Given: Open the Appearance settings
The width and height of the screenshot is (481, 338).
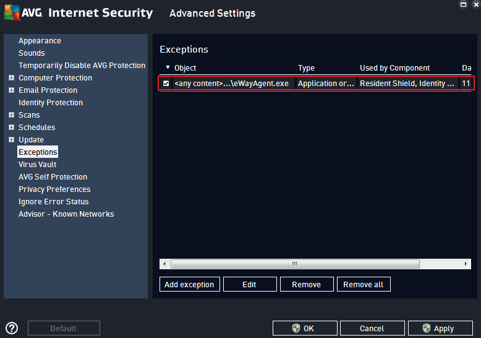Looking at the screenshot, I should point(40,41).
